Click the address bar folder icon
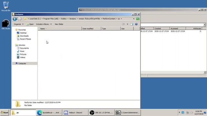The image size is (207, 116). [x=26, y=19]
